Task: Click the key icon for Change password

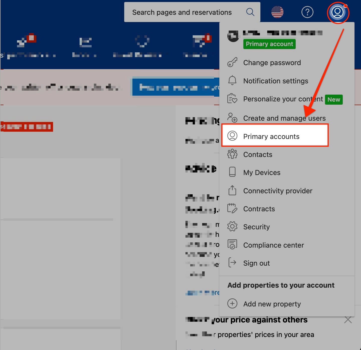Action: pos(232,63)
